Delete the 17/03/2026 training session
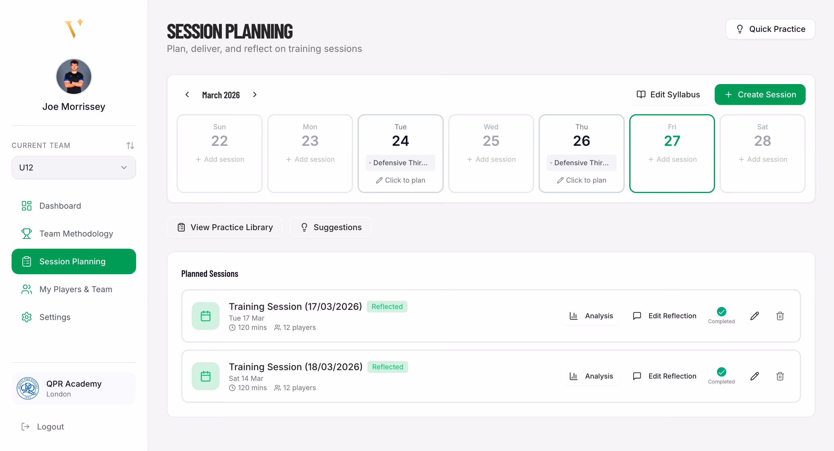The width and height of the screenshot is (834, 451). click(780, 316)
